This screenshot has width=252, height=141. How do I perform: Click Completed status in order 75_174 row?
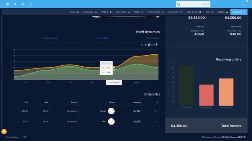tap(72, 121)
